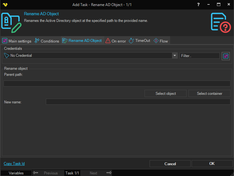The height and width of the screenshot is (176, 234).
Task: Click the Rename AD Object header icon
Action: point(11,22)
